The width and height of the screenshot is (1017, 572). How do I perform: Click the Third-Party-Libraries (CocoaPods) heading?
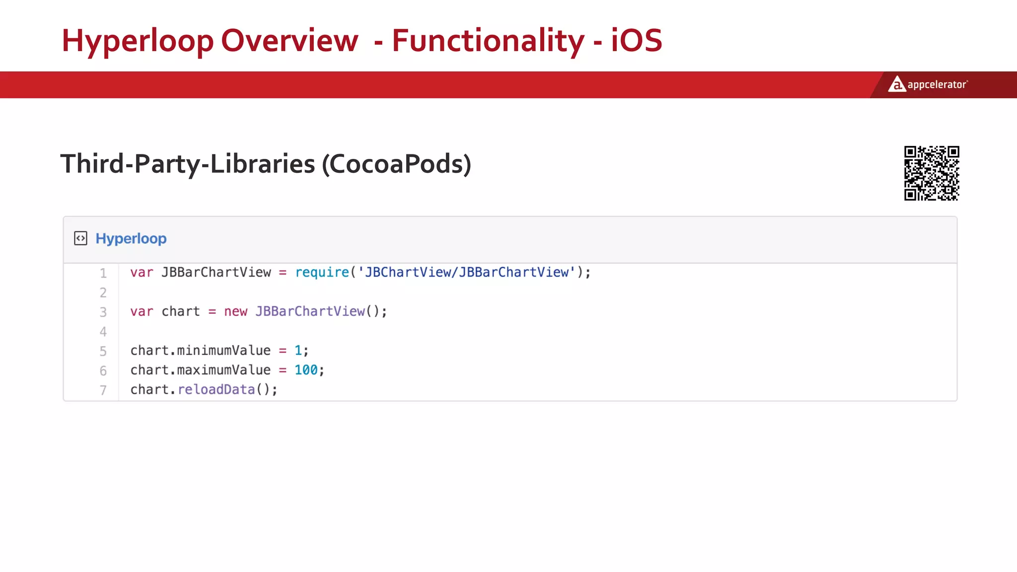pos(266,164)
